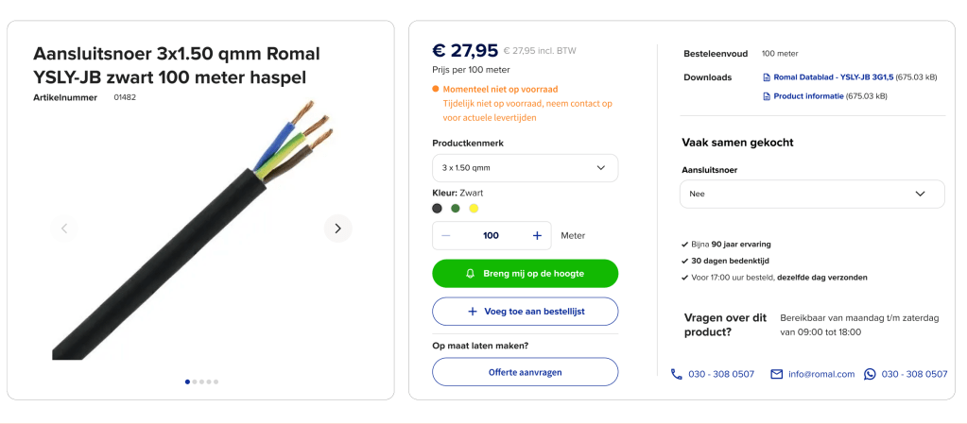
Task: Expand the Aansluitsnoer dropdown showing Nee
Action: click(x=811, y=194)
